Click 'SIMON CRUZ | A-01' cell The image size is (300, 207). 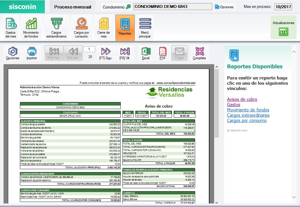pos(70,116)
